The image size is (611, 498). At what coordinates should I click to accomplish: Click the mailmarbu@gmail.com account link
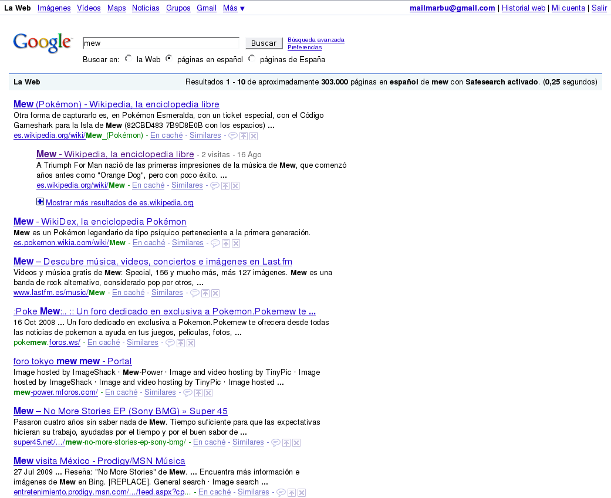coord(453,8)
